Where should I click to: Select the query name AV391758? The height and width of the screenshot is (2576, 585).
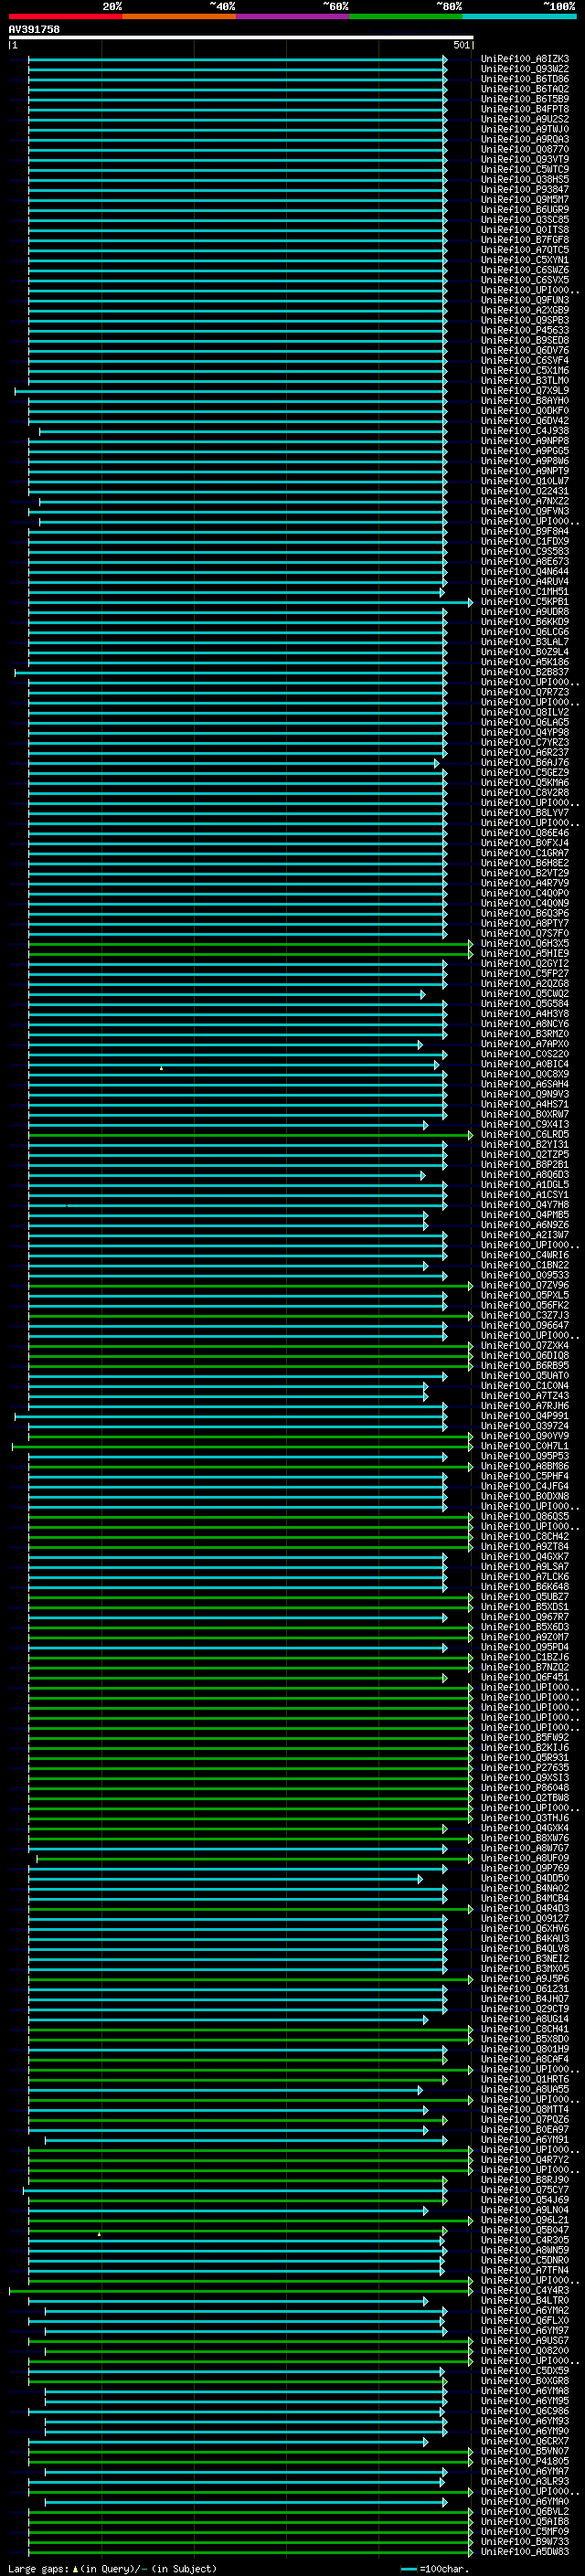pyautogui.click(x=34, y=30)
